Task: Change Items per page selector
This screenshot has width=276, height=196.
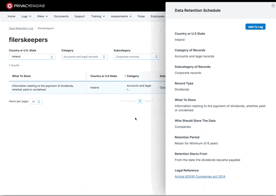Action: pos(36,101)
